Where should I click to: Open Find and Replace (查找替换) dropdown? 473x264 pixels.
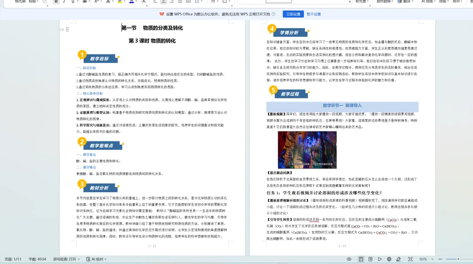click(385, 1)
